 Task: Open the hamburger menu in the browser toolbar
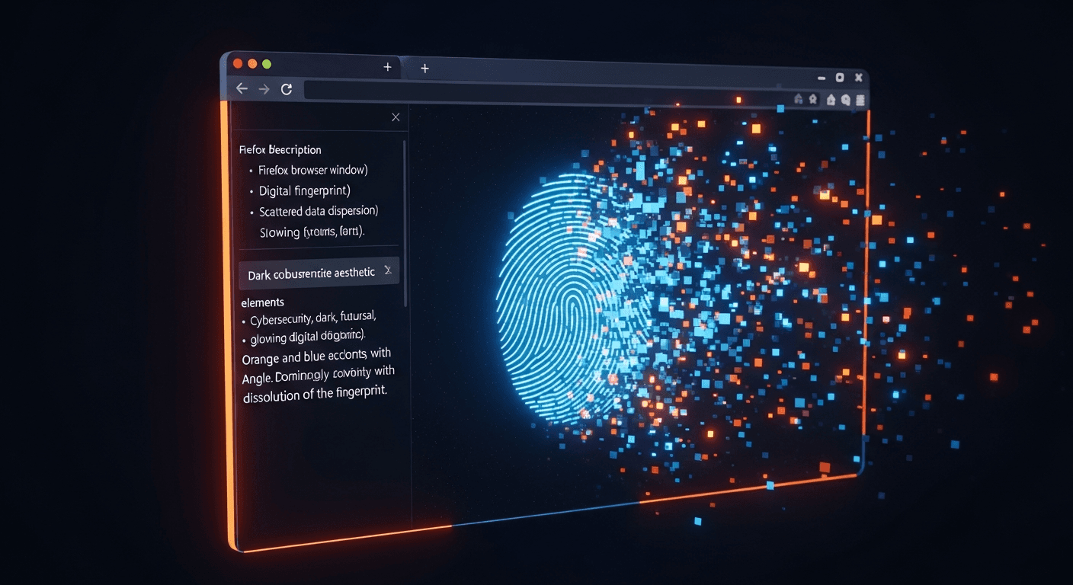[x=860, y=100]
